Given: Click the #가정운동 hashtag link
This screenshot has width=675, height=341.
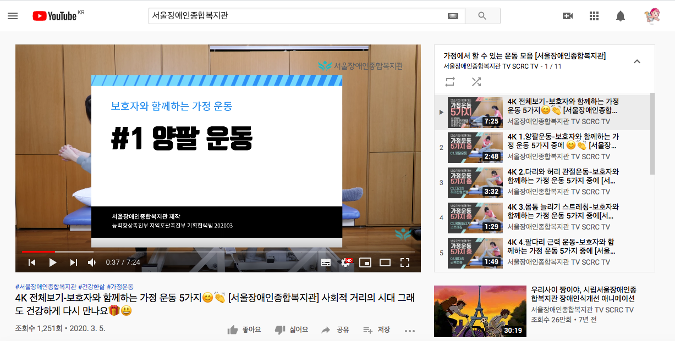Looking at the screenshot, I should (120, 287).
